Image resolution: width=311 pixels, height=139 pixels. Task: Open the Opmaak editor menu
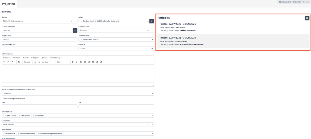click(44, 58)
